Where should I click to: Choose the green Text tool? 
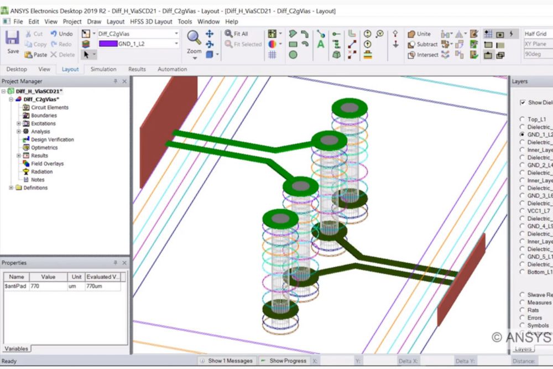320,44
